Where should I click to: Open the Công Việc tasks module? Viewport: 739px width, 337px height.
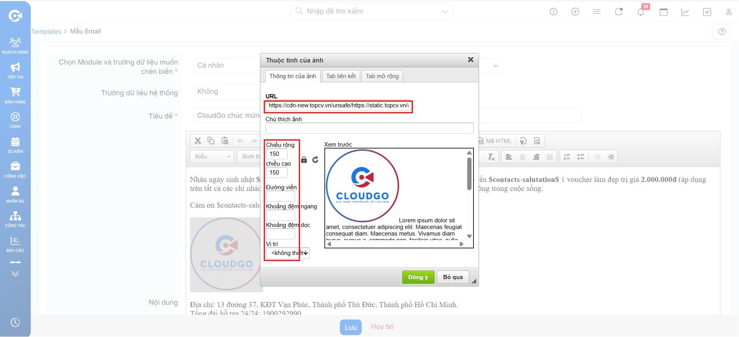click(15, 170)
